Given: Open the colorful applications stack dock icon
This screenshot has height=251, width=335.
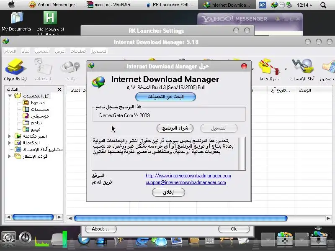Looking at the screenshot, I should click(x=285, y=239).
